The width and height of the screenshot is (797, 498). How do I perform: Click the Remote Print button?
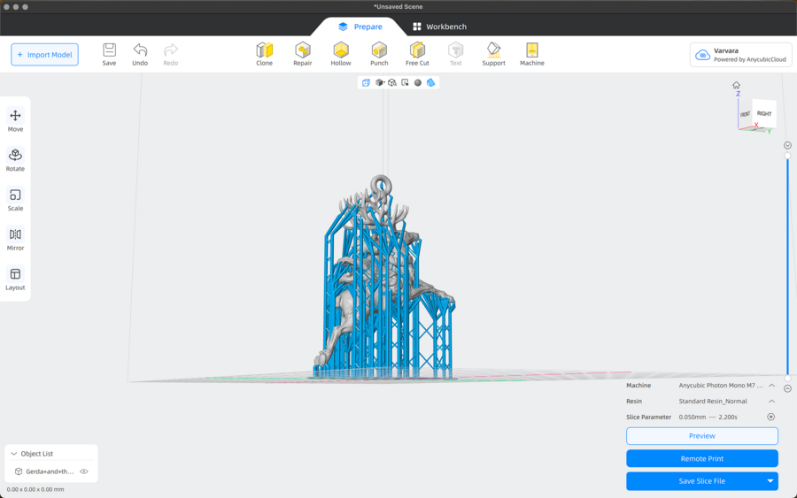(x=701, y=458)
